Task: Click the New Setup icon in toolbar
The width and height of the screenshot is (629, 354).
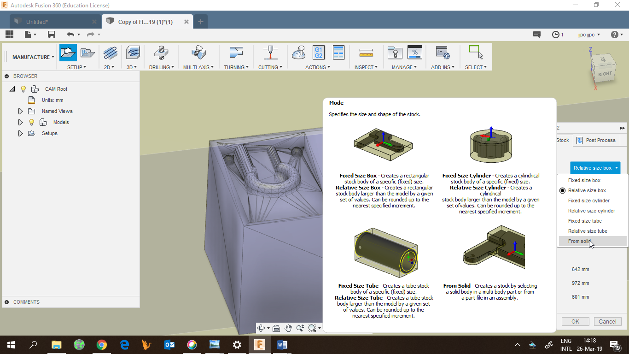Action: 68,53
